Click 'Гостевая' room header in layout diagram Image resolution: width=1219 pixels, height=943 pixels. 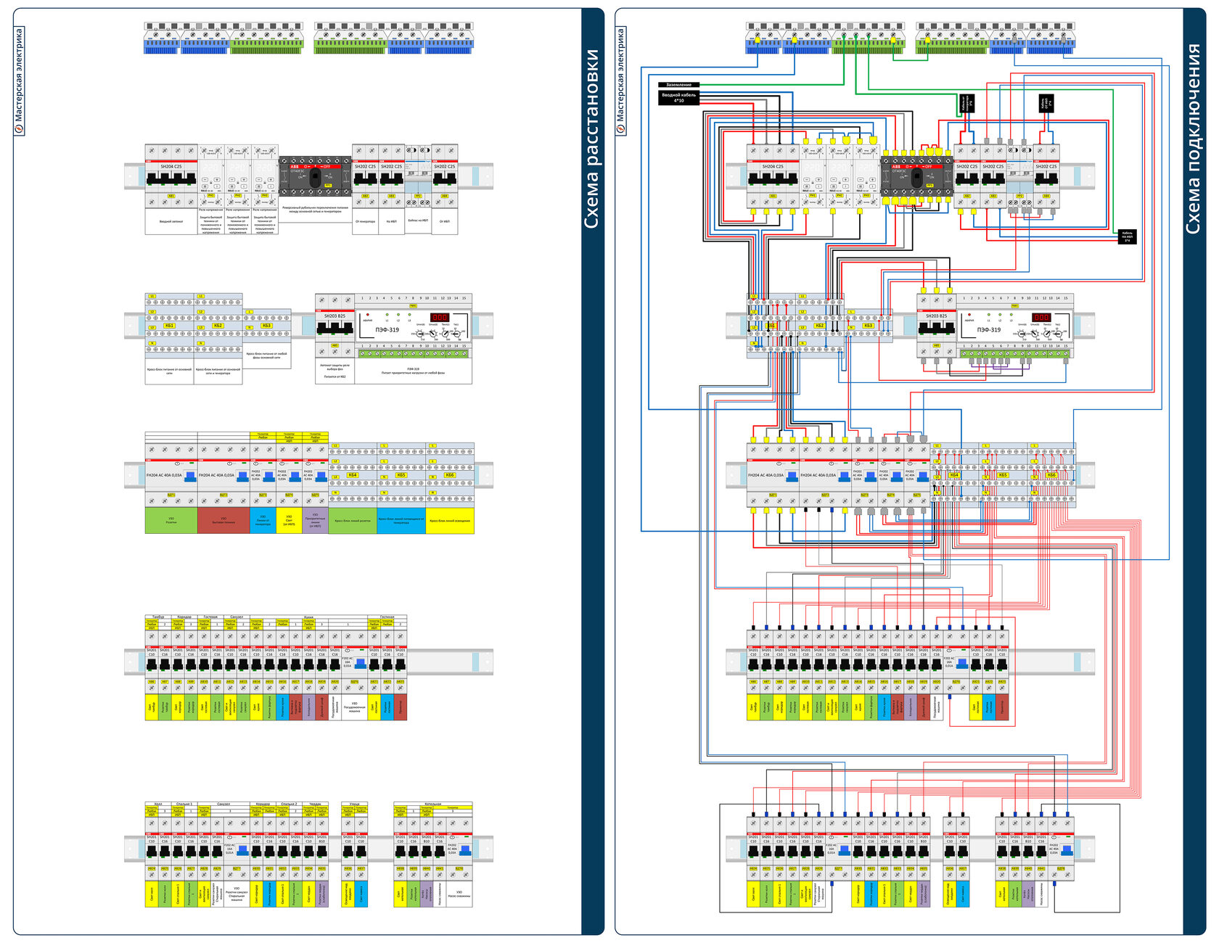210,617
